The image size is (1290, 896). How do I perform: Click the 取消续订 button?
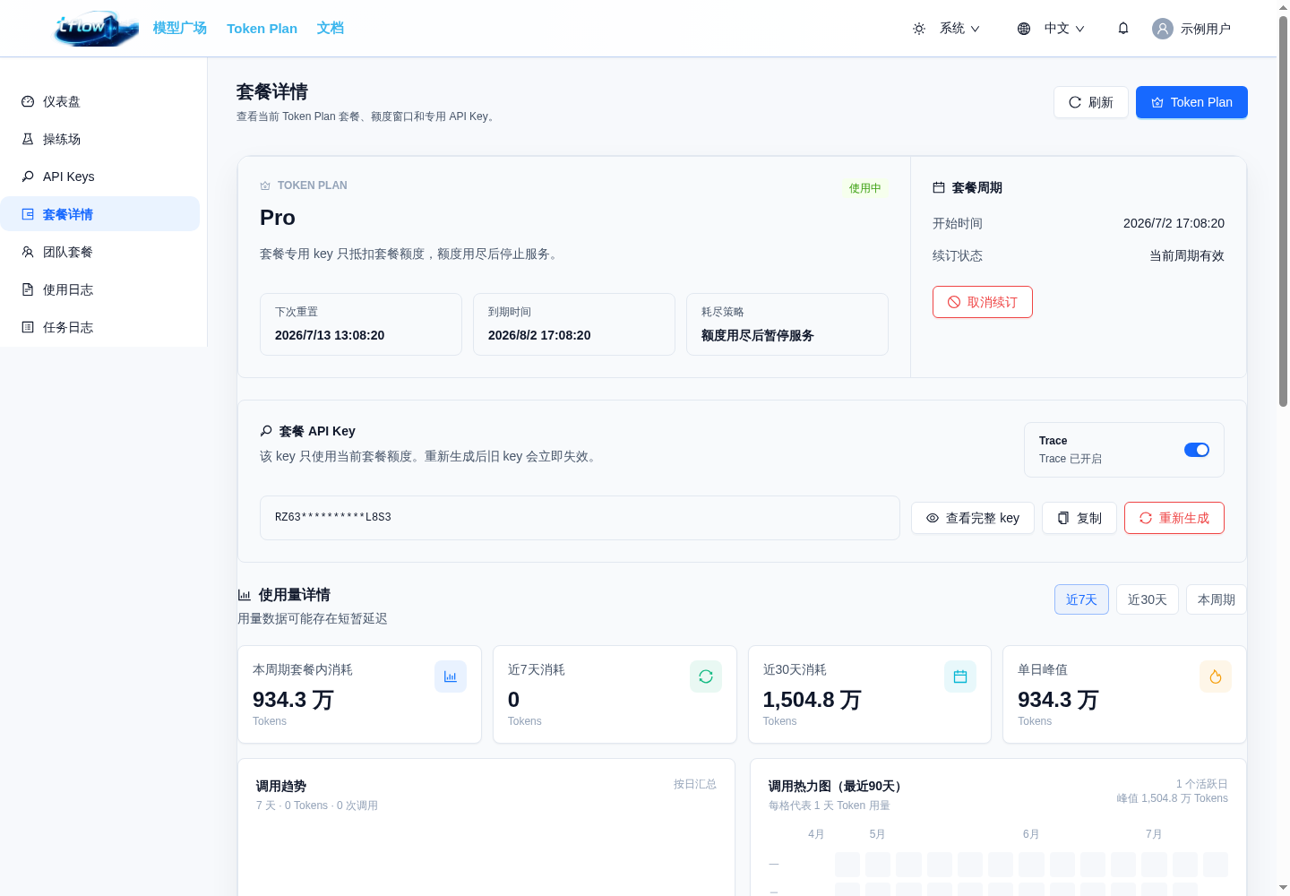[x=983, y=302]
